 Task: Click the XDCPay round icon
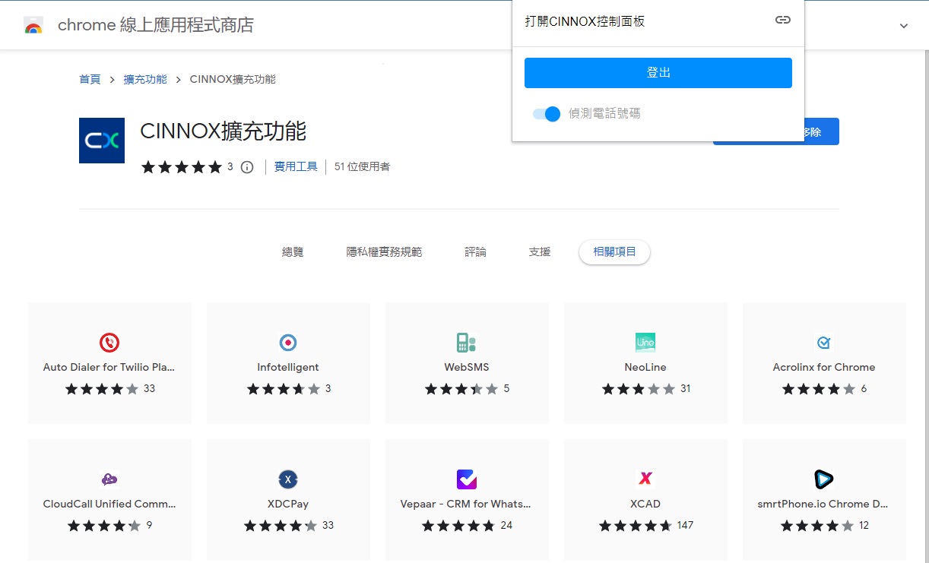(x=288, y=479)
